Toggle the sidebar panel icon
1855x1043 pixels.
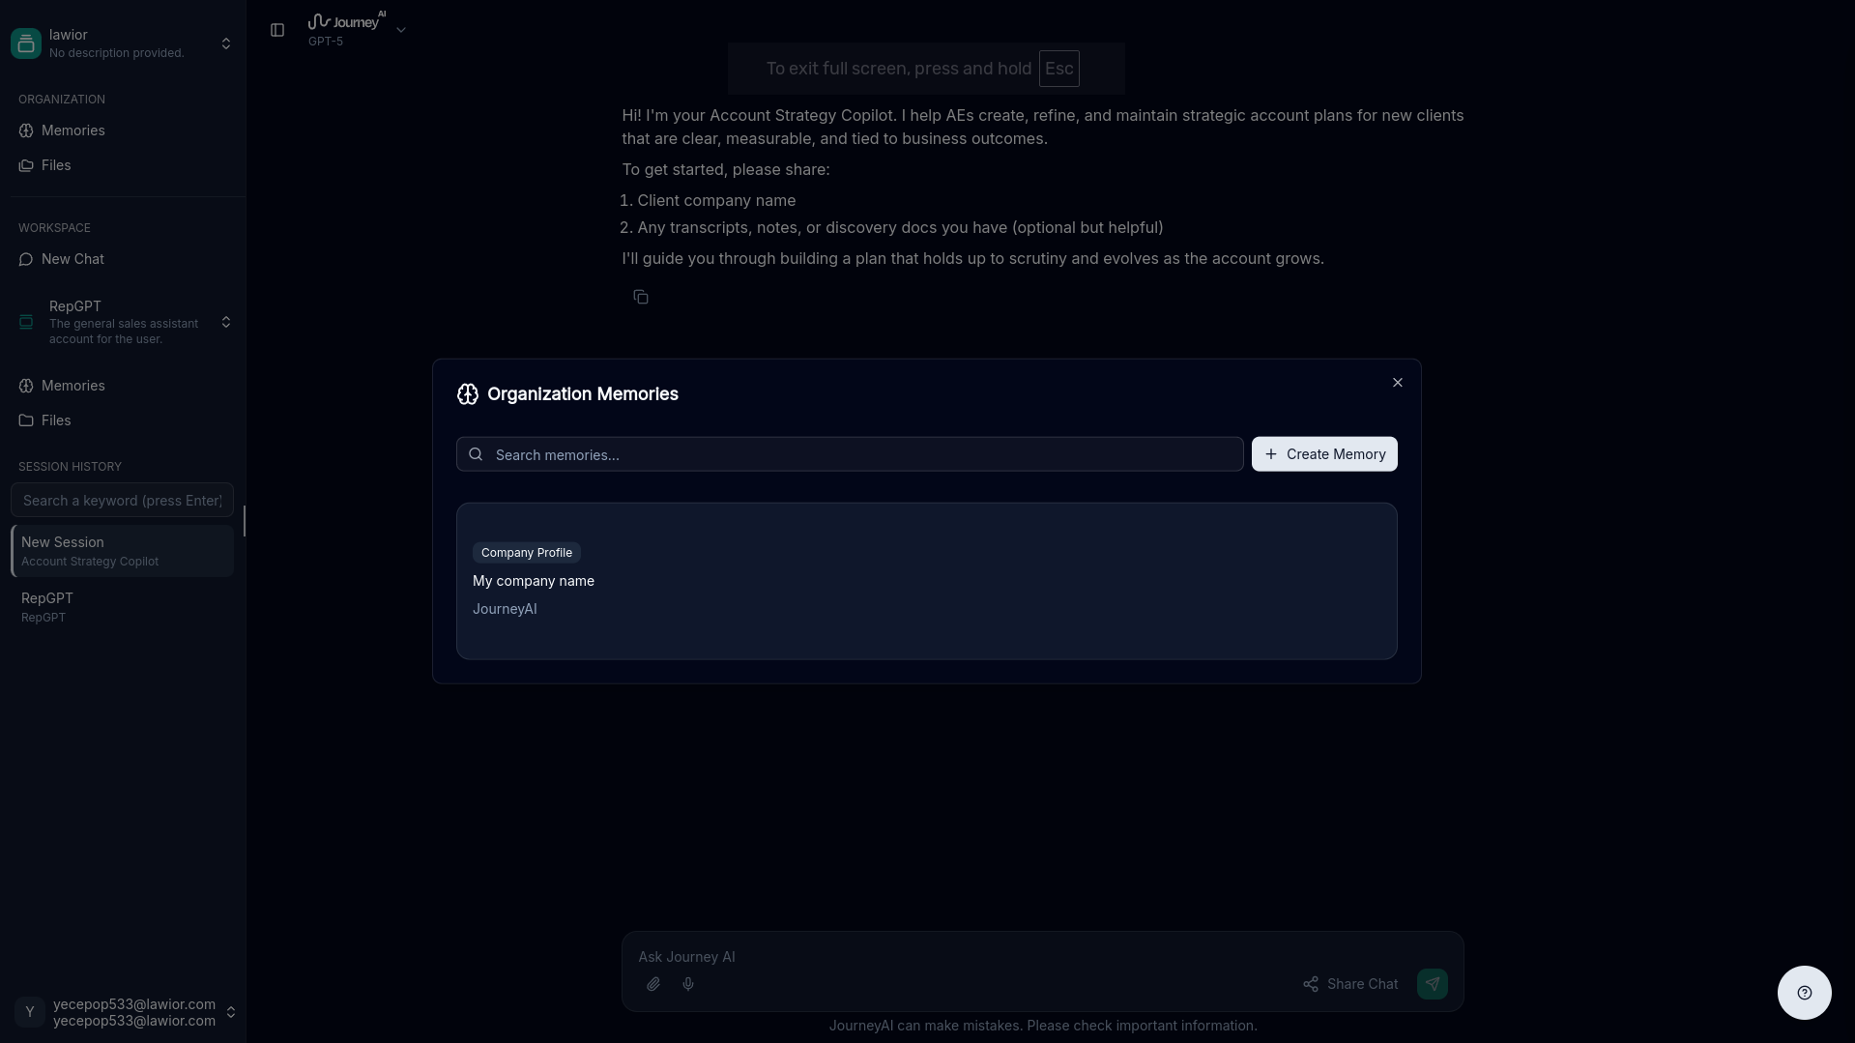277,30
